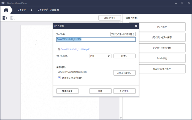
Task: Click the greyed-out zoom magnifier icon
Action: 12,18
